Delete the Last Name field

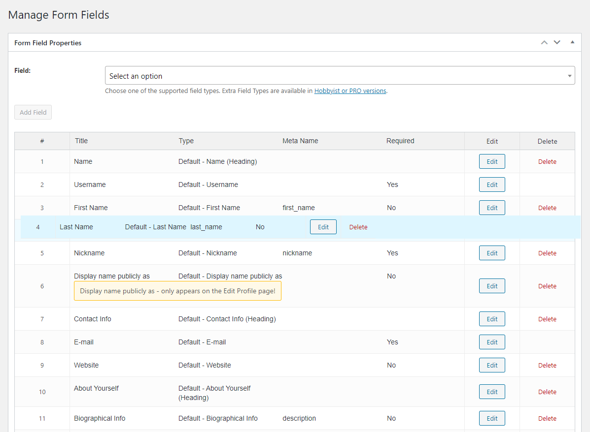(358, 227)
